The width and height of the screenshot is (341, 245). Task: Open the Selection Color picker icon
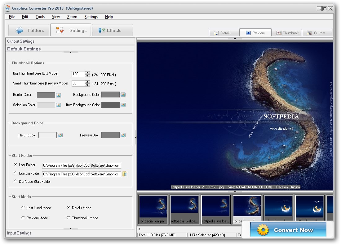[59, 105]
